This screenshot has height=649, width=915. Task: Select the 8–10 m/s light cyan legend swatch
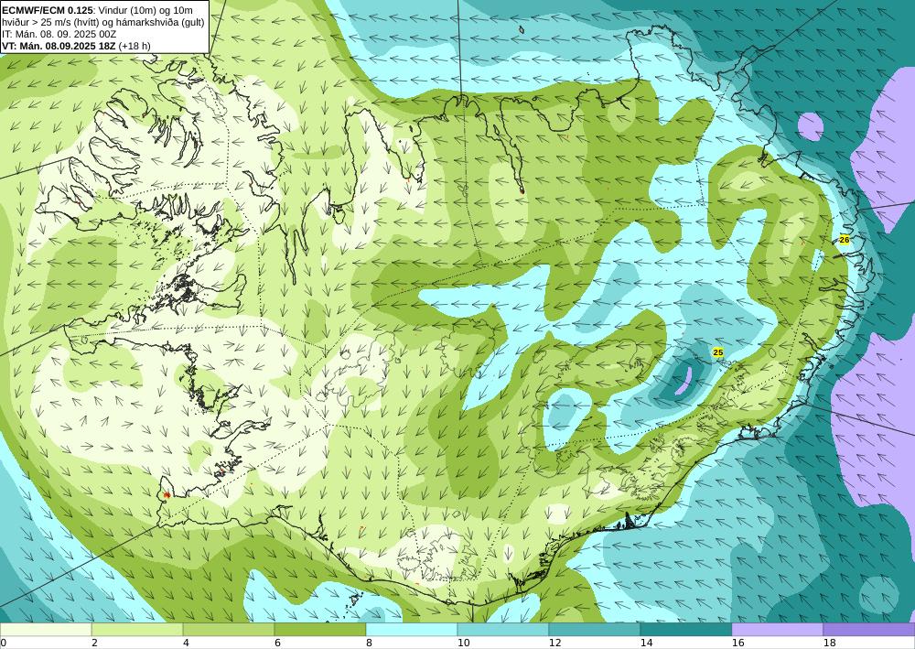point(412,630)
